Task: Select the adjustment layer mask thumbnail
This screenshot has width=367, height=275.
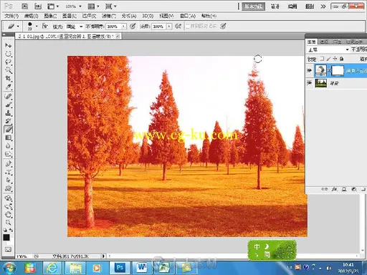Action: point(338,70)
